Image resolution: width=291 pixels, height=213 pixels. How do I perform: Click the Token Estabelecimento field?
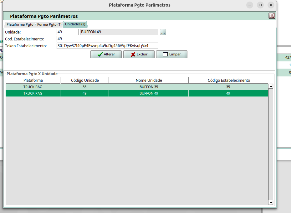107,46
